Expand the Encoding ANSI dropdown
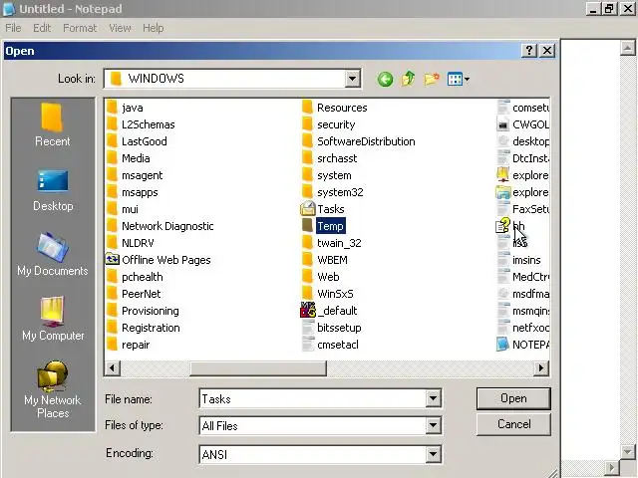This screenshot has width=638, height=478. click(433, 454)
